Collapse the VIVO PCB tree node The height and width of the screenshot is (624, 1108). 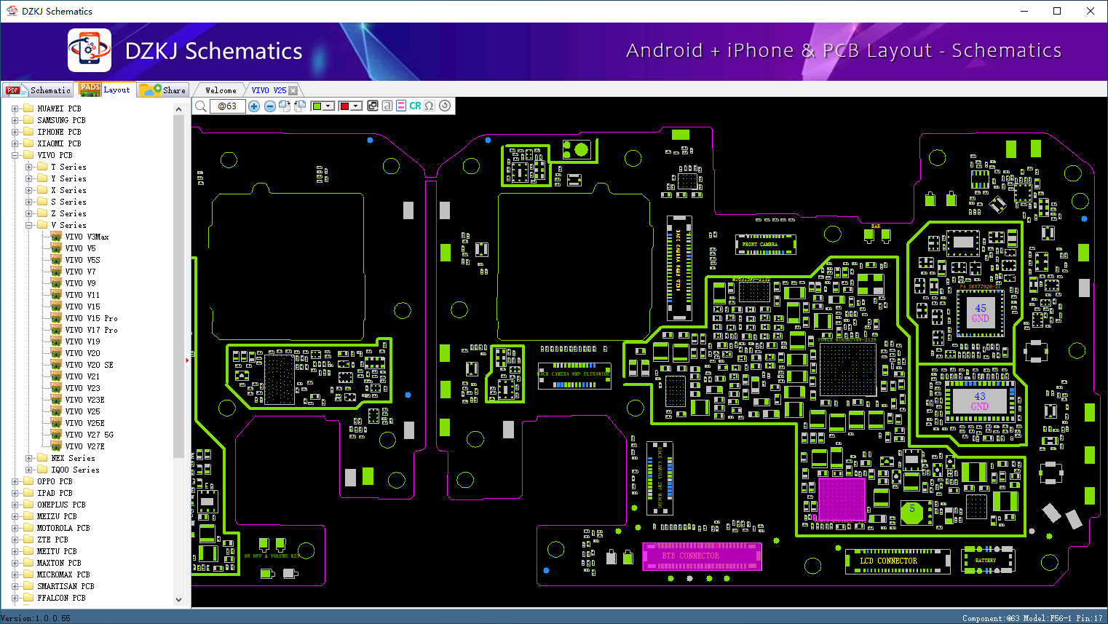15,155
